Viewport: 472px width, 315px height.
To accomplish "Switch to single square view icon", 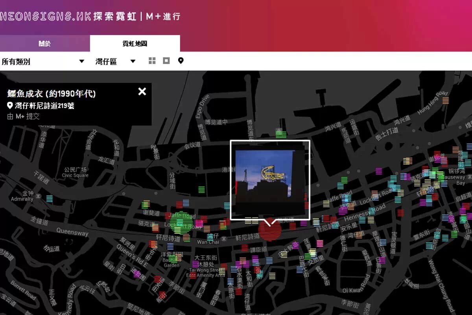I will [166, 61].
